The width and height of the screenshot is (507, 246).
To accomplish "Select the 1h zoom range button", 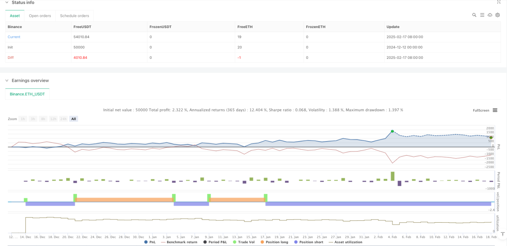I will click(23, 119).
